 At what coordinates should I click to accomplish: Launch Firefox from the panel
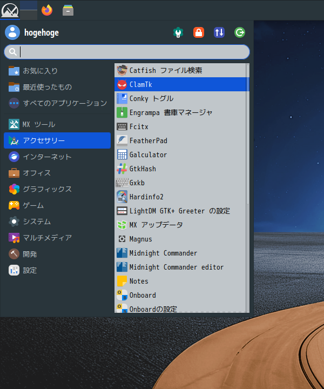[47, 10]
